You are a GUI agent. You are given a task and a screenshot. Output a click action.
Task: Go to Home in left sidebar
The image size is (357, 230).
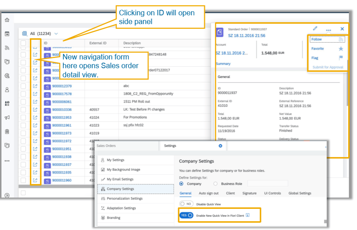click(x=7, y=20)
